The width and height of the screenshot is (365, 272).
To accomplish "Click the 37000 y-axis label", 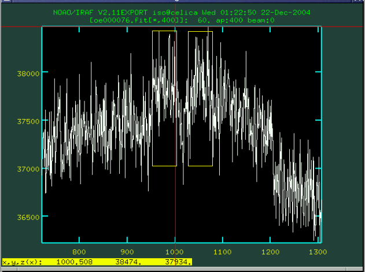I will [28, 169].
